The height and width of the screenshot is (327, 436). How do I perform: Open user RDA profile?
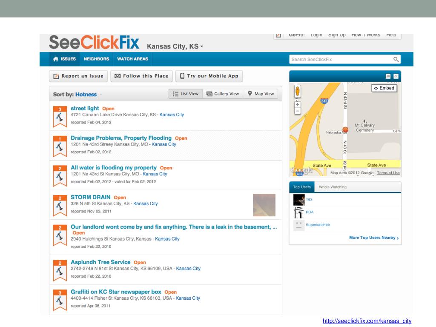[310, 212]
